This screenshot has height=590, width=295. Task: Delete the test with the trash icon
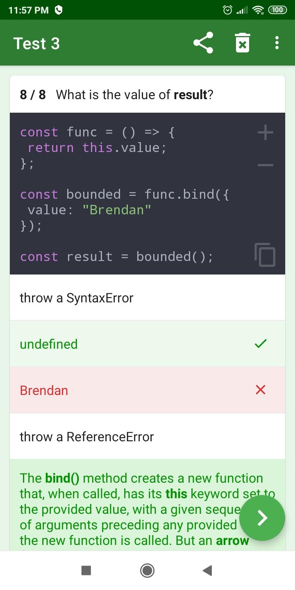[243, 43]
